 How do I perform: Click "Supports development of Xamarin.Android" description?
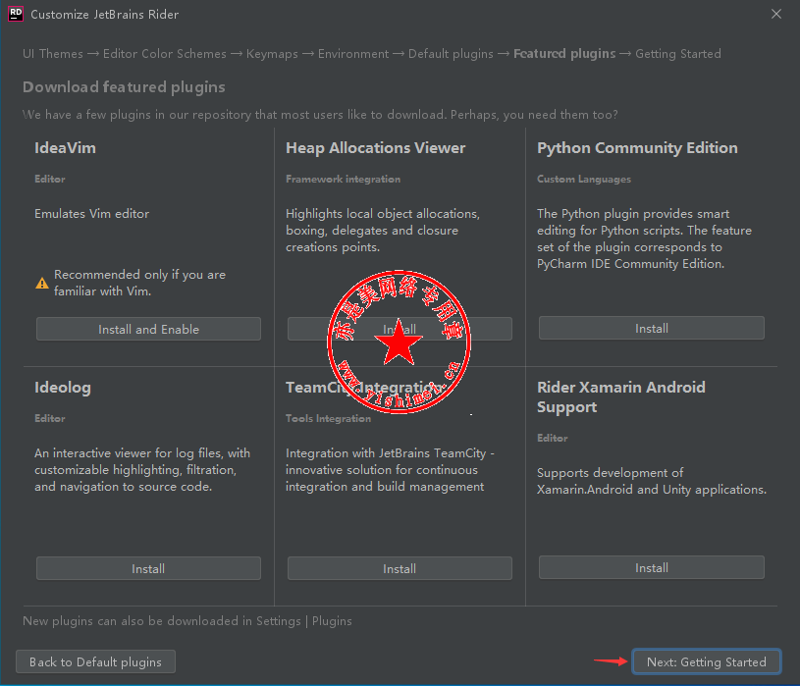point(652,481)
